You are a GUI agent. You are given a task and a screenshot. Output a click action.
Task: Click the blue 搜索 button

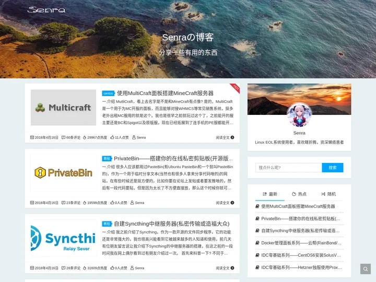[332, 168]
